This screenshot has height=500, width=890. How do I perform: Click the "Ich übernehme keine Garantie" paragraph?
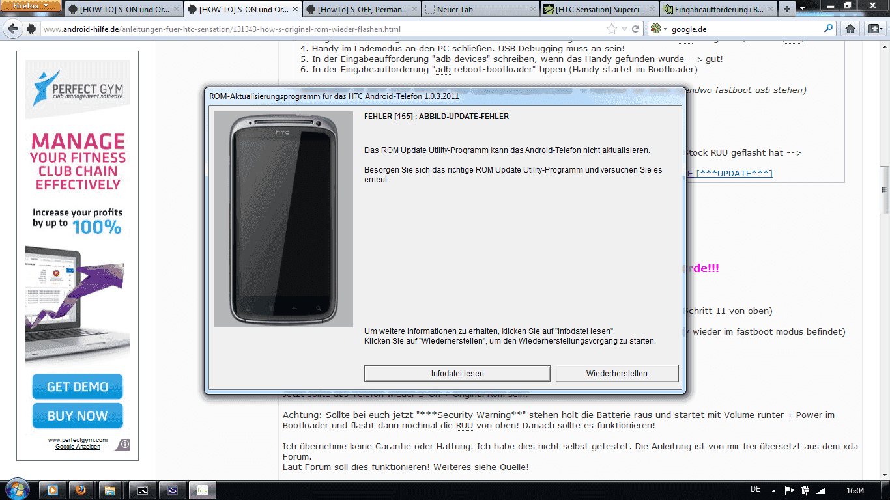pyautogui.click(x=570, y=451)
